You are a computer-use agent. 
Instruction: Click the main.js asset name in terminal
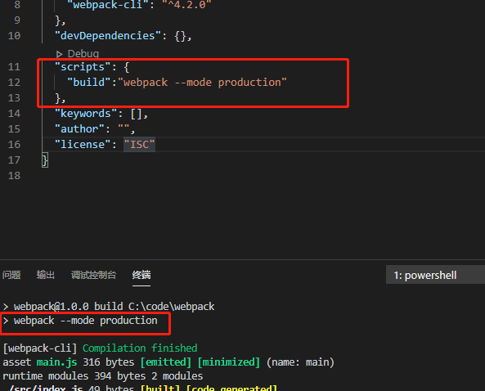tap(56, 362)
